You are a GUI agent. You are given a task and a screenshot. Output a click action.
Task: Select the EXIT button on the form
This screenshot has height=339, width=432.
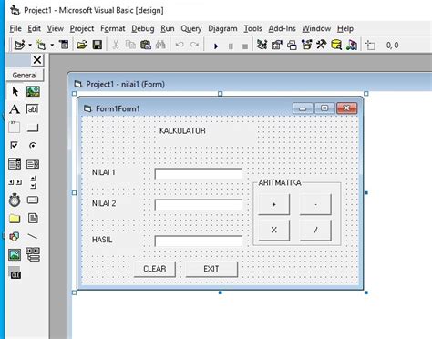(211, 269)
